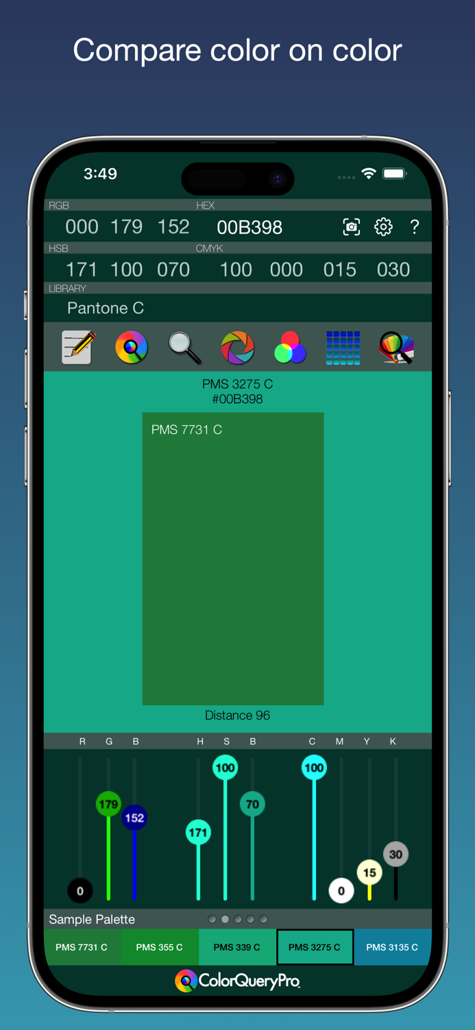Viewport: 475px width, 1030px height.
Task: Open the RGB overlapping circles icon
Action: tap(290, 347)
